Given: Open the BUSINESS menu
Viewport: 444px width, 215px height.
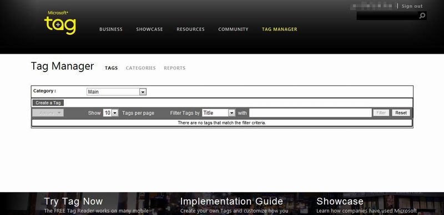Looking at the screenshot, I should pyautogui.click(x=111, y=29).
